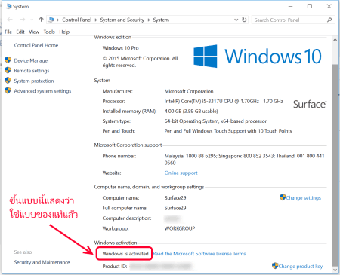
Task: Open the View menu
Action: (34, 32)
